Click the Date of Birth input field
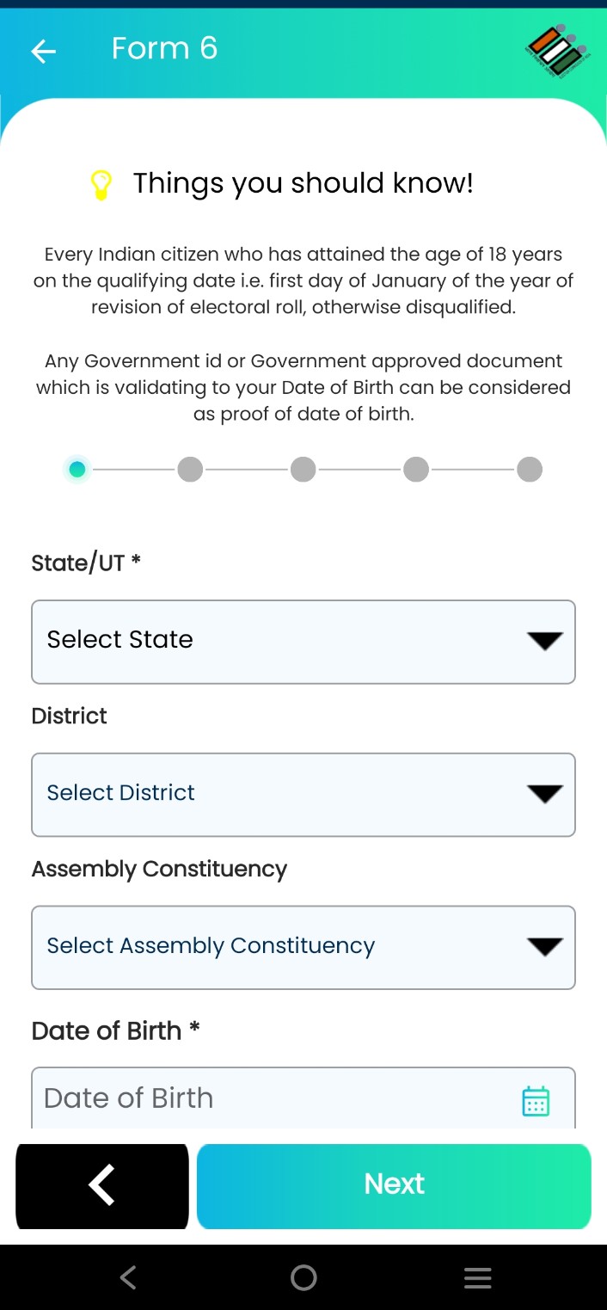 coord(258,1098)
